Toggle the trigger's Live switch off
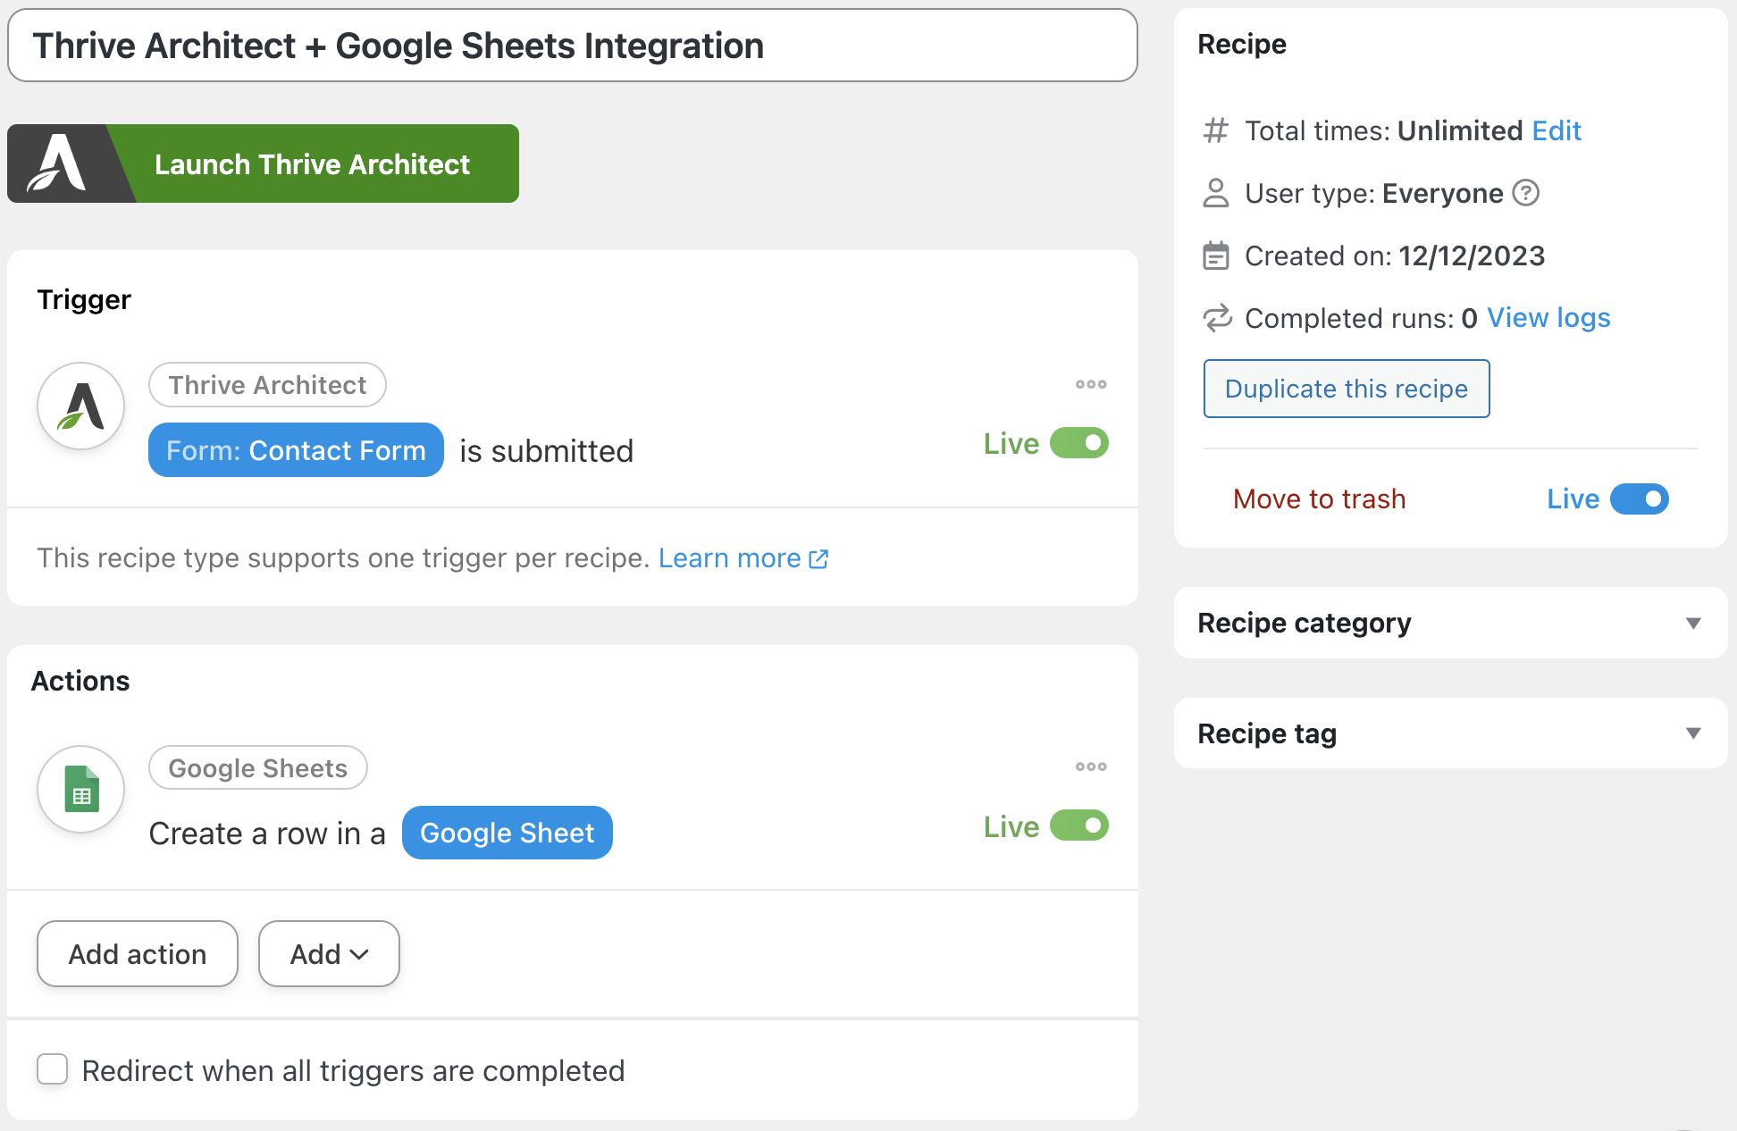1737x1131 pixels. 1078,443
